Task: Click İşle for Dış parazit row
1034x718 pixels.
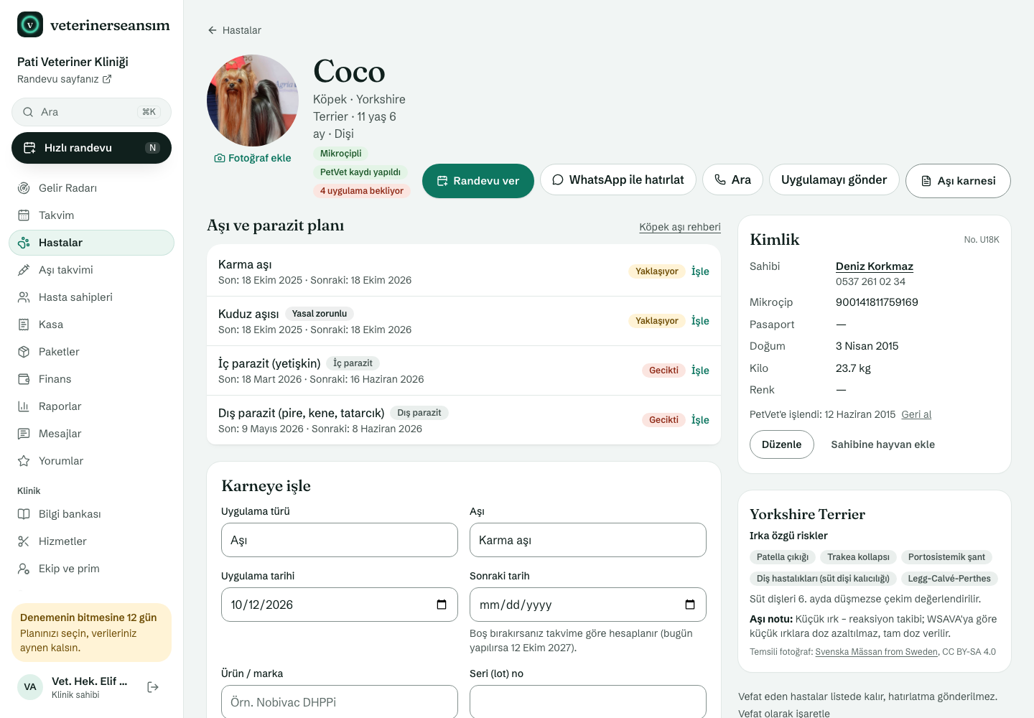Action: [700, 419]
